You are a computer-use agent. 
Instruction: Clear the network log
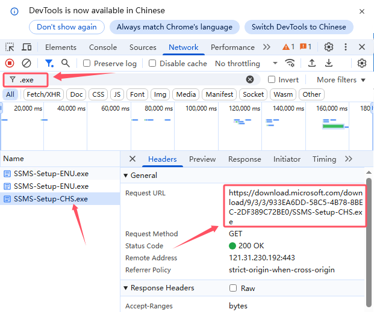26,63
